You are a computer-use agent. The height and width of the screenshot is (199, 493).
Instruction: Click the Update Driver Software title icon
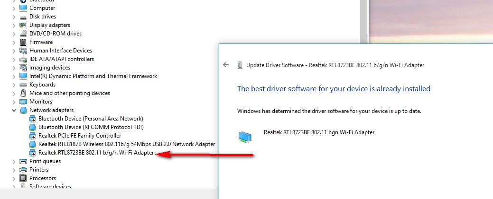pos(240,65)
